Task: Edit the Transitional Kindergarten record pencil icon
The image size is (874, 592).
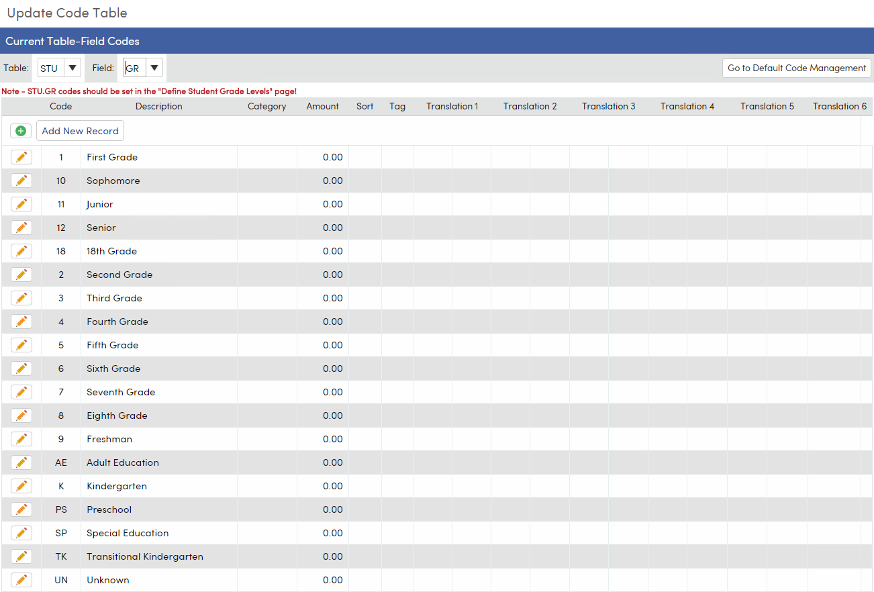Action: [x=21, y=556]
